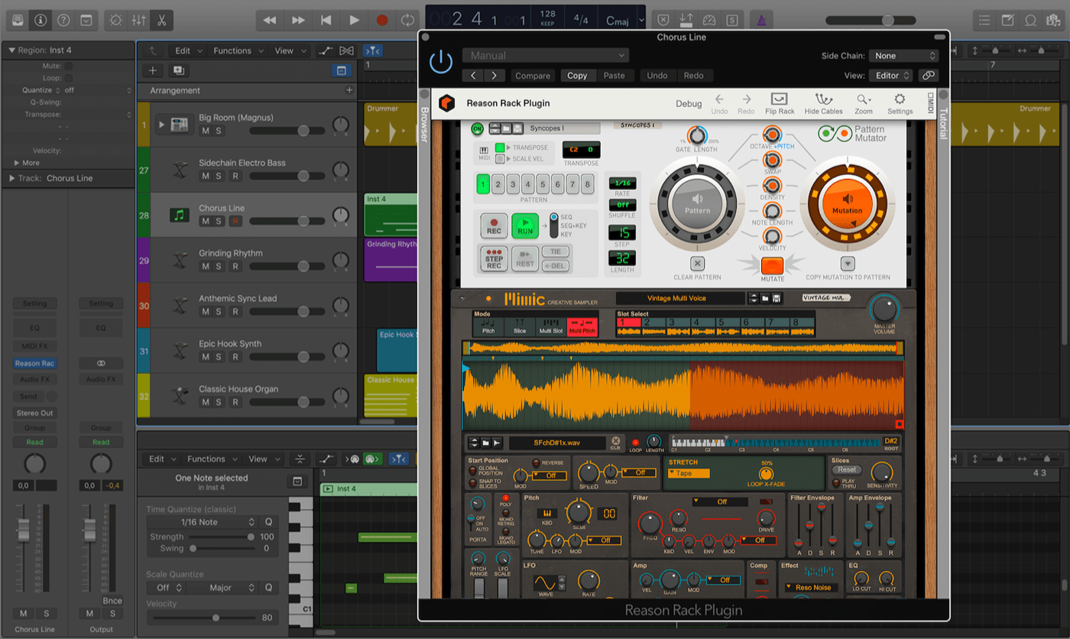The image size is (1070, 639).
Task: Click the plugin link chain icon
Action: click(x=928, y=76)
